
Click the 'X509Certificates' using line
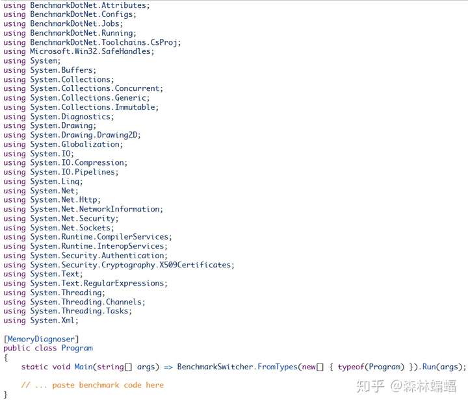tap(119, 265)
